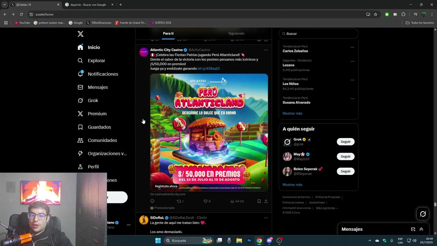This screenshot has width=437, height=246.
Task: Show more trends with Mostrar más
Action: coord(292,113)
